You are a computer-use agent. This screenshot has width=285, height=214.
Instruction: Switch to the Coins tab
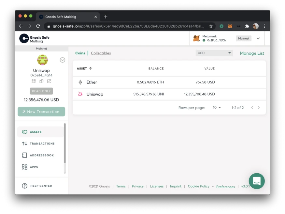pyautogui.click(x=80, y=53)
